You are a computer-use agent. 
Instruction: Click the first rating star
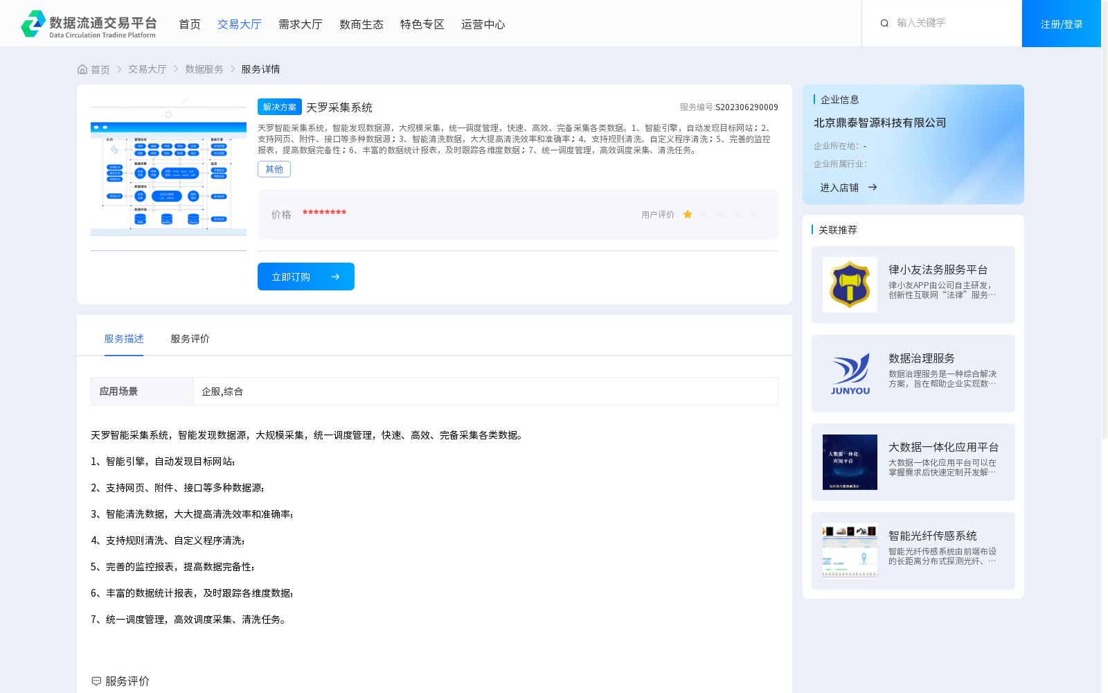click(x=688, y=215)
